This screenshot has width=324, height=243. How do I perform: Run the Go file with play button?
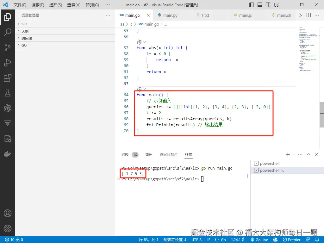coord(300,15)
